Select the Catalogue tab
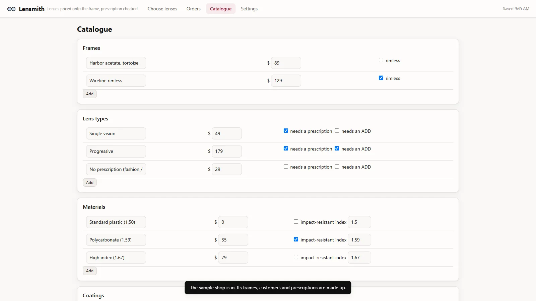The width and height of the screenshot is (536, 301). point(221,9)
